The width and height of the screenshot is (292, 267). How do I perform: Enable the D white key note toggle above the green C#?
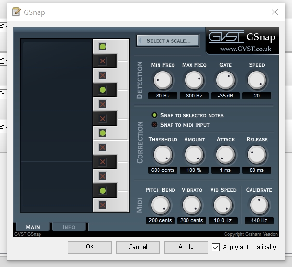(x=103, y=176)
